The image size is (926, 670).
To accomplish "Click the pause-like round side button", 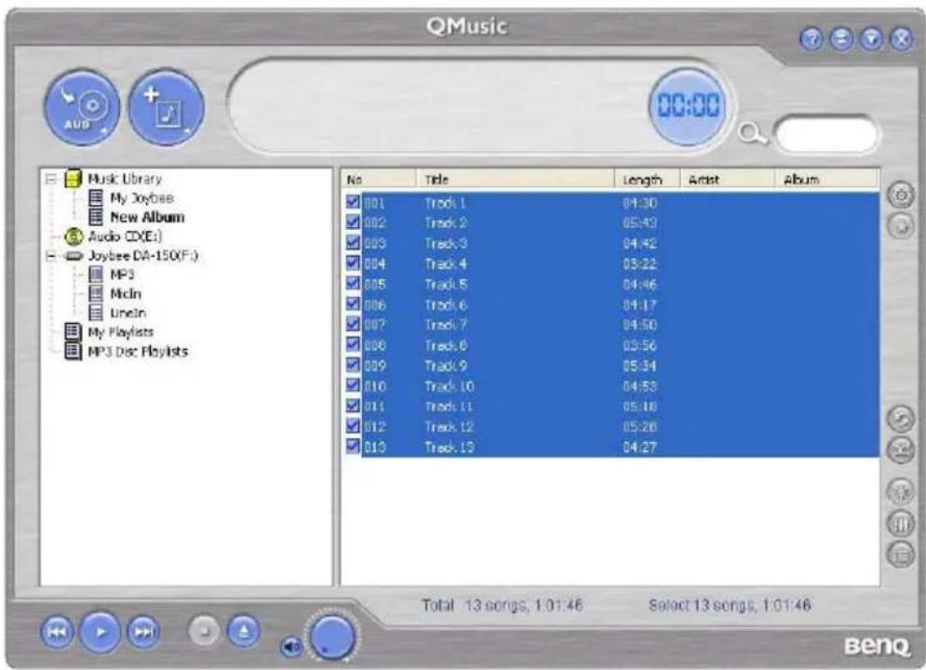I will (901, 523).
